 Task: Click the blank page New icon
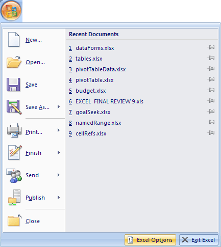pyautogui.click(x=14, y=39)
